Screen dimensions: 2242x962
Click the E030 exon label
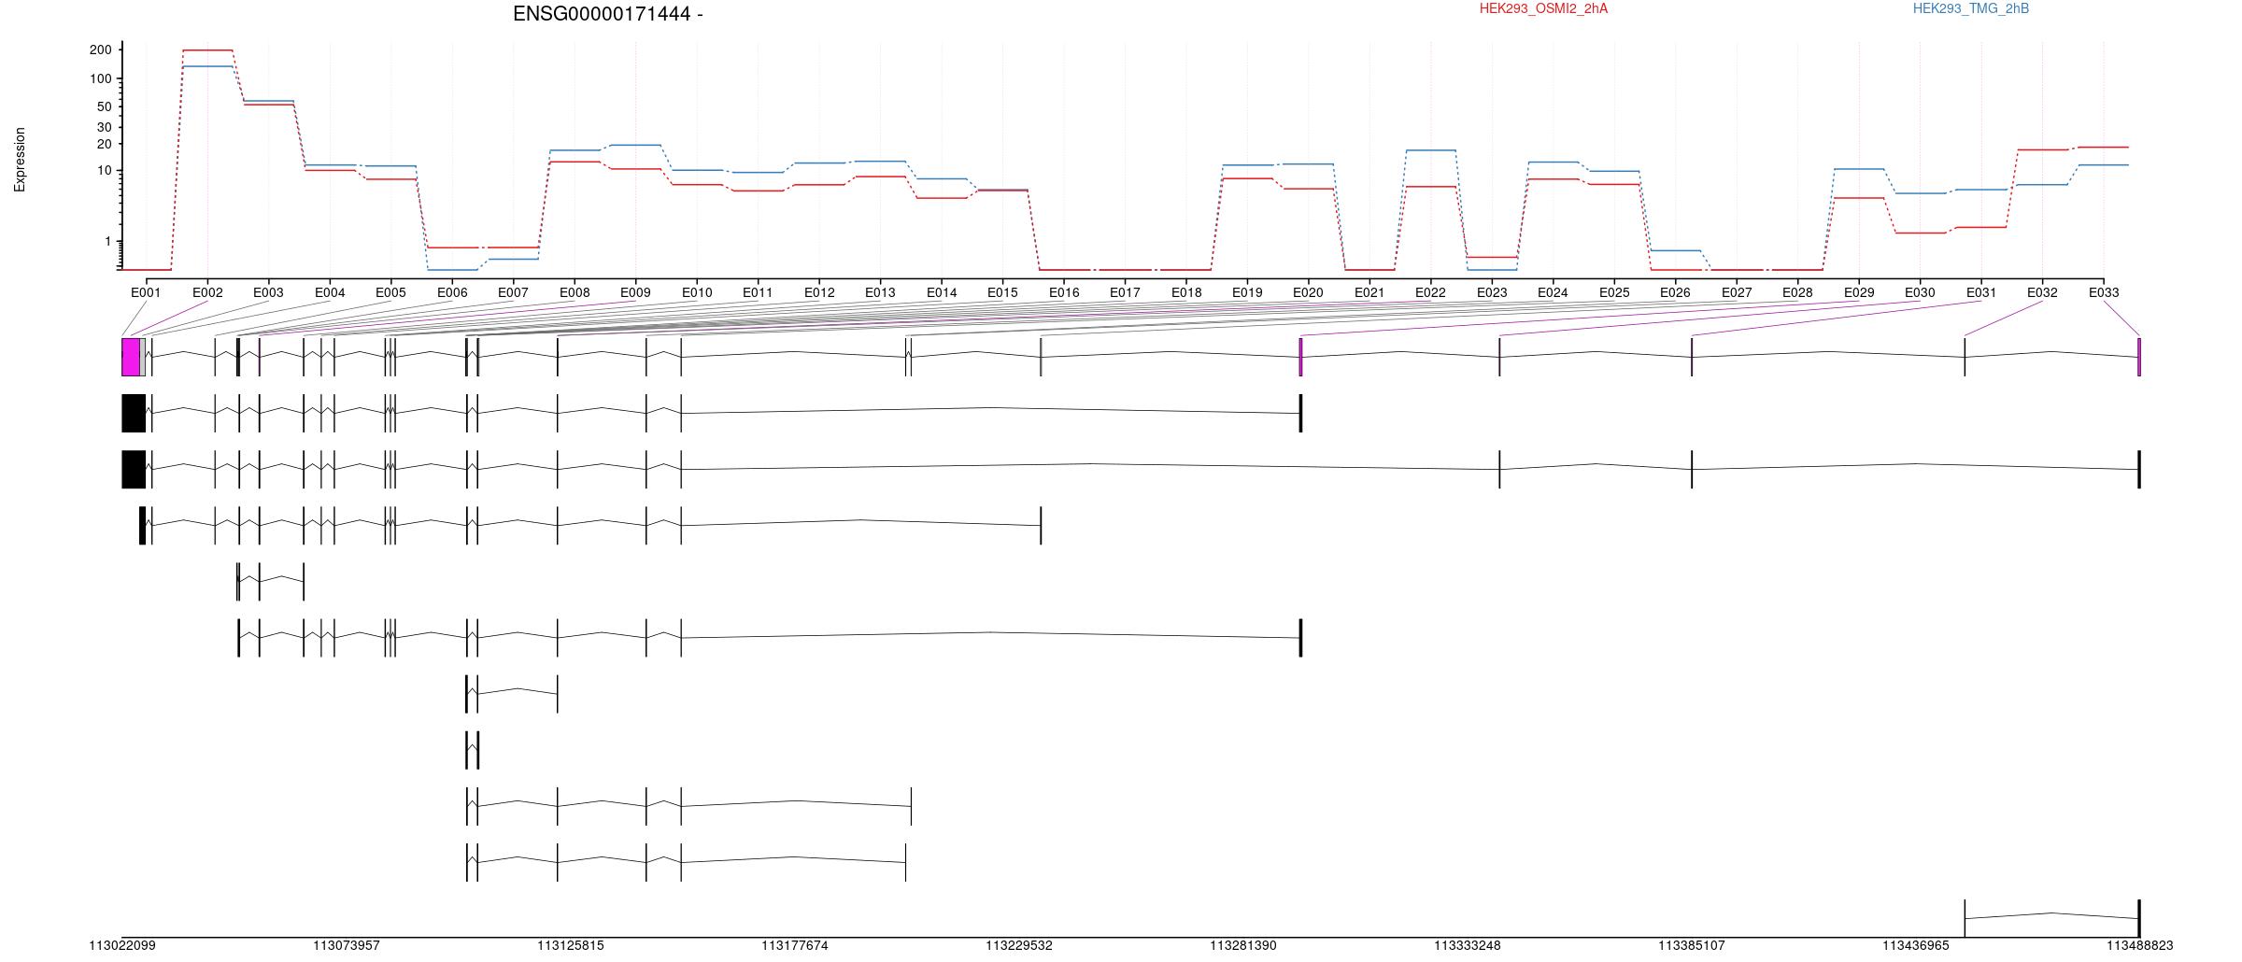click(1920, 292)
